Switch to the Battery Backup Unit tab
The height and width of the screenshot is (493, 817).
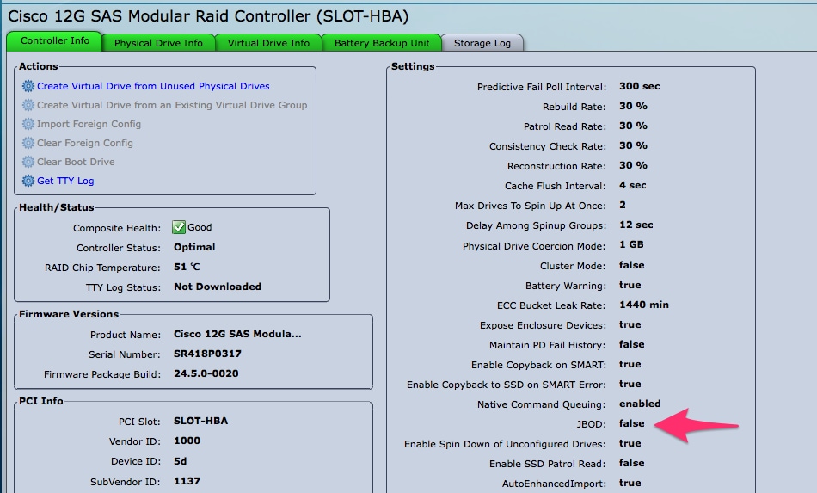[381, 43]
